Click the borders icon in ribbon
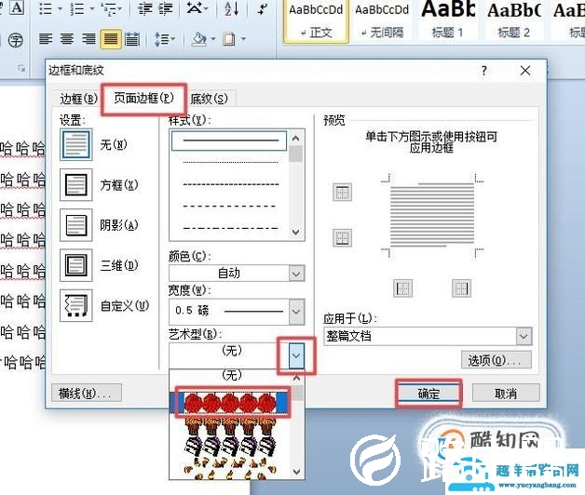Screen dimensions: 585x495 click(229, 39)
